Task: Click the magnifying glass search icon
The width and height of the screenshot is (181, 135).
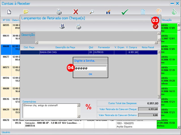Action: (92, 12)
